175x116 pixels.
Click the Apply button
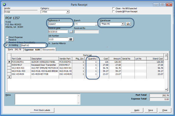point(137,110)
